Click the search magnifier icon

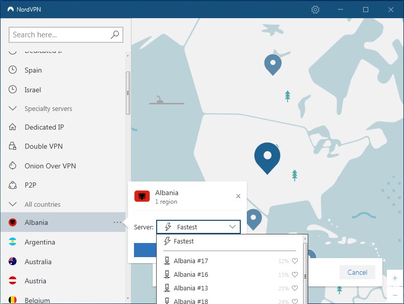click(115, 35)
